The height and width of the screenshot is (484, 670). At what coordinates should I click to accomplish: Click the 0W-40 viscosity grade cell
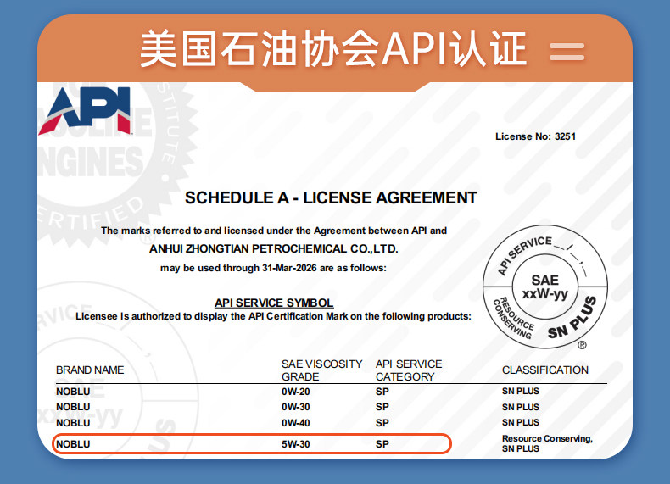[296, 423]
